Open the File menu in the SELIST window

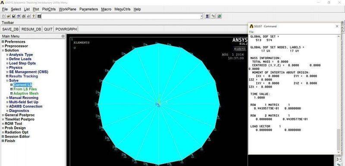point(251,32)
